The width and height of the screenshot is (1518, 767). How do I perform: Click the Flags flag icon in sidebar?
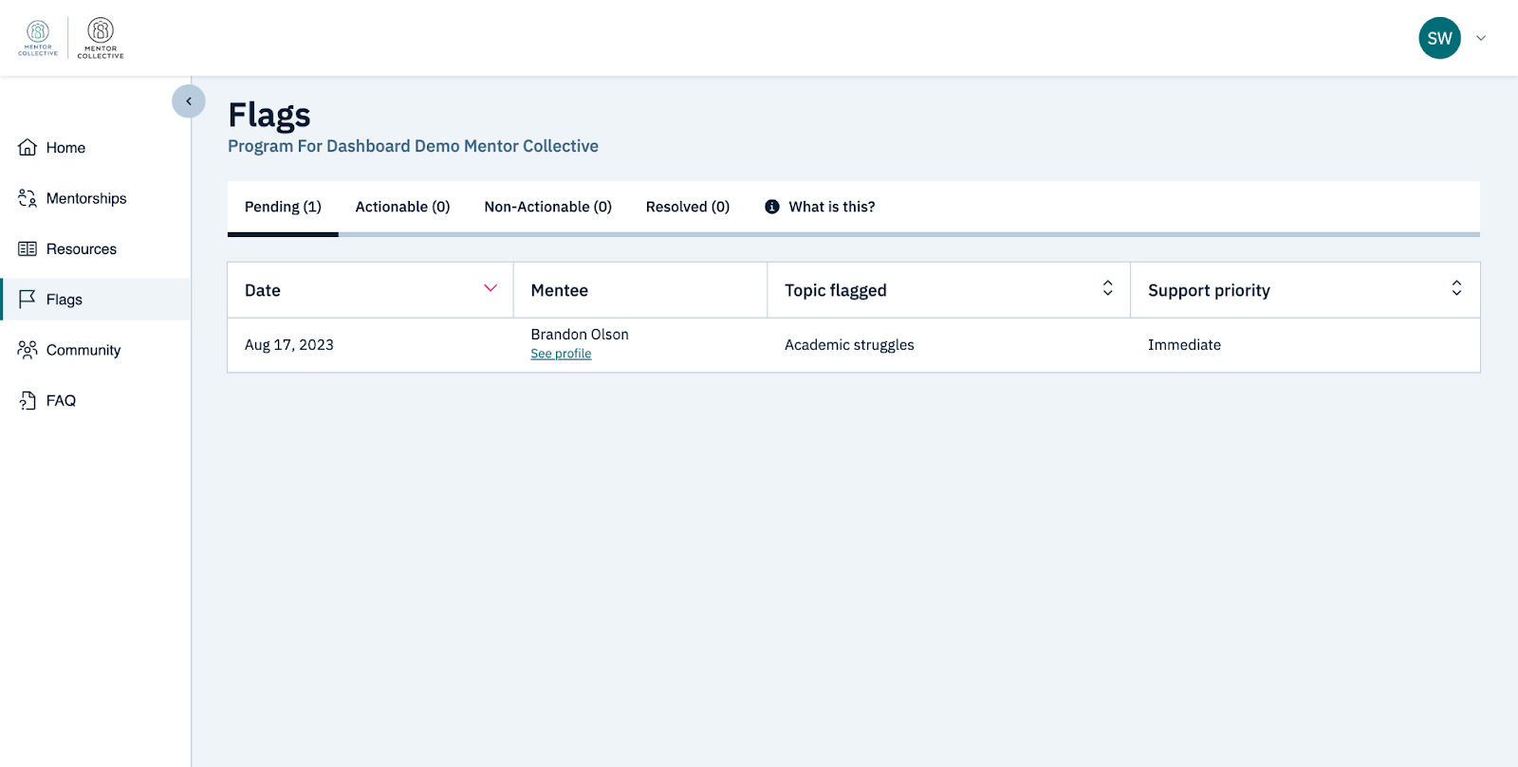(28, 299)
